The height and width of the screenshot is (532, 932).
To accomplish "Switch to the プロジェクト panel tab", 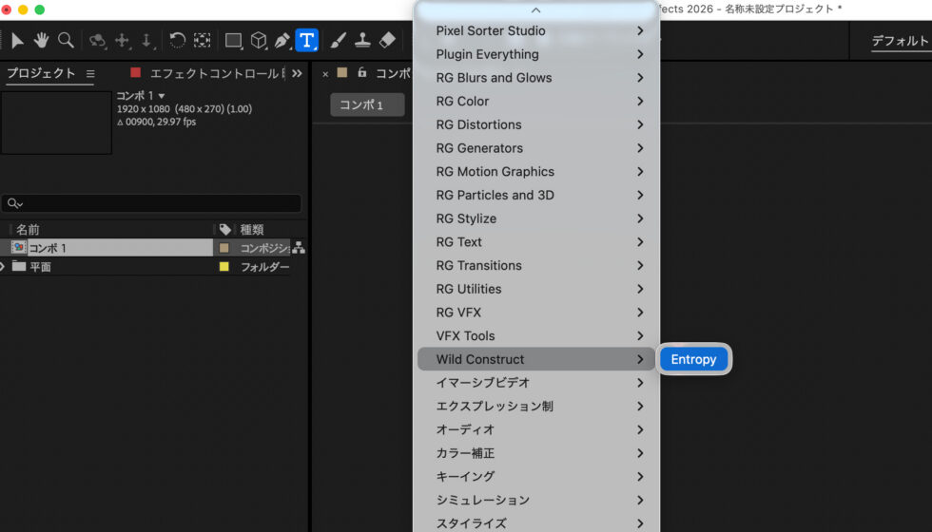I will [x=41, y=74].
